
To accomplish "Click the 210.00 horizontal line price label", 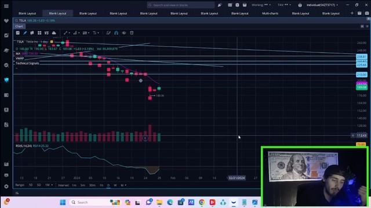I will coord(362,75).
